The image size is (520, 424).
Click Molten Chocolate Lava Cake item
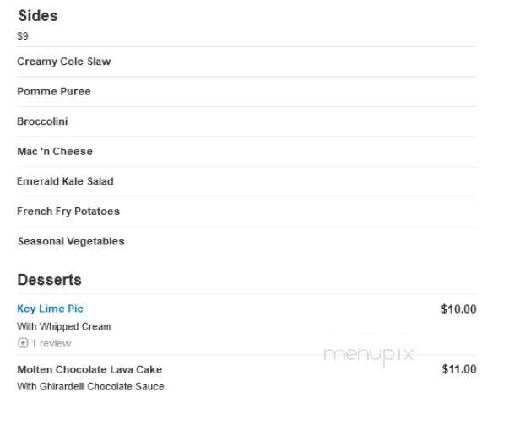(89, 369)
